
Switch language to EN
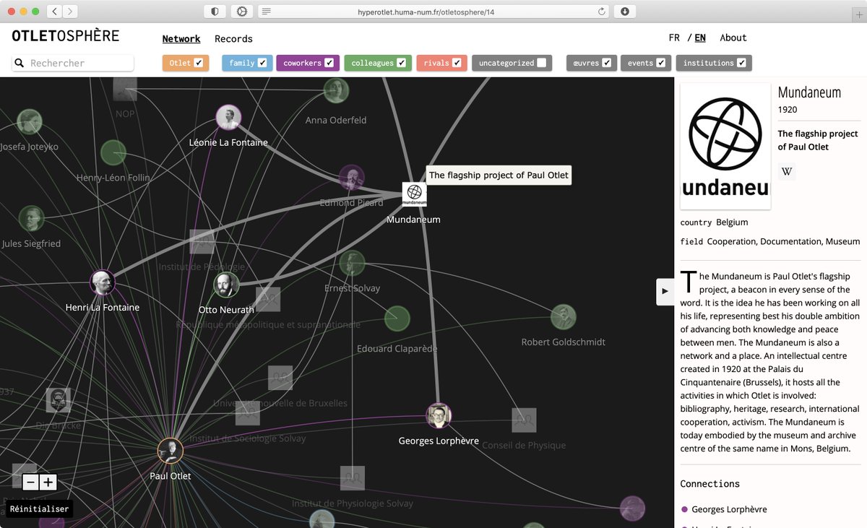click(x=700, y=38)
